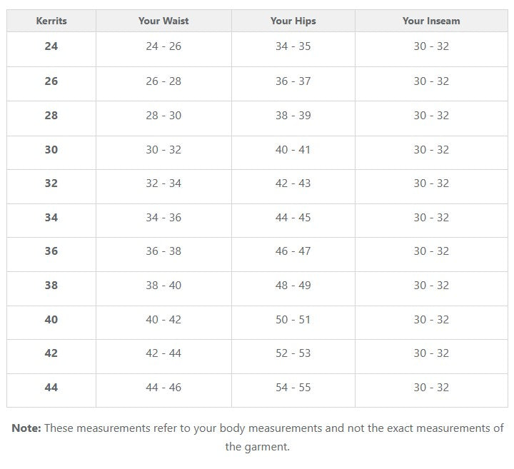Image resolution: width=514 pixels, height=469 pixels.
Task: Click hips range 34 - 35
Action: point(293,46)
